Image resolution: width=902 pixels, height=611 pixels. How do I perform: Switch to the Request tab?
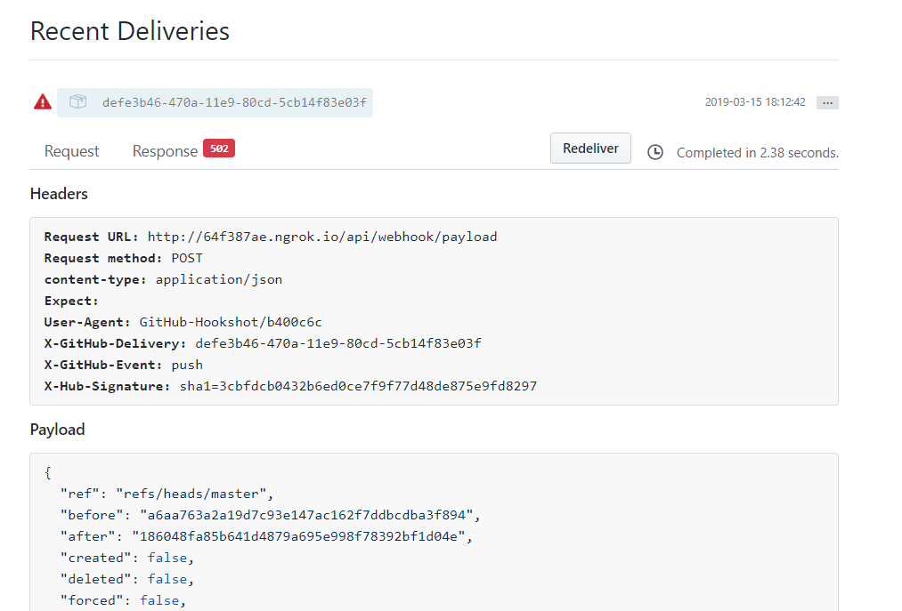[x=72, y=151]
